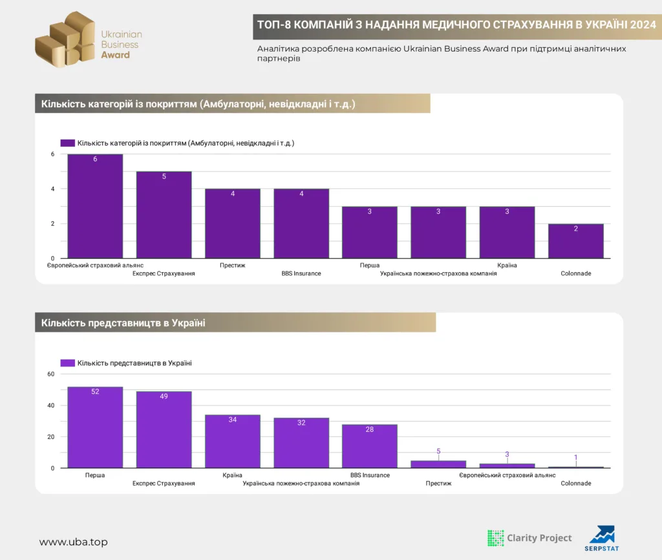The height and width of the screenshot is (560, 662).
Task: Click the Clarity Project green dotted logo
Action: coord(496,538)
